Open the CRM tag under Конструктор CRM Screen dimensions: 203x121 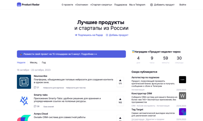point(133,106)
